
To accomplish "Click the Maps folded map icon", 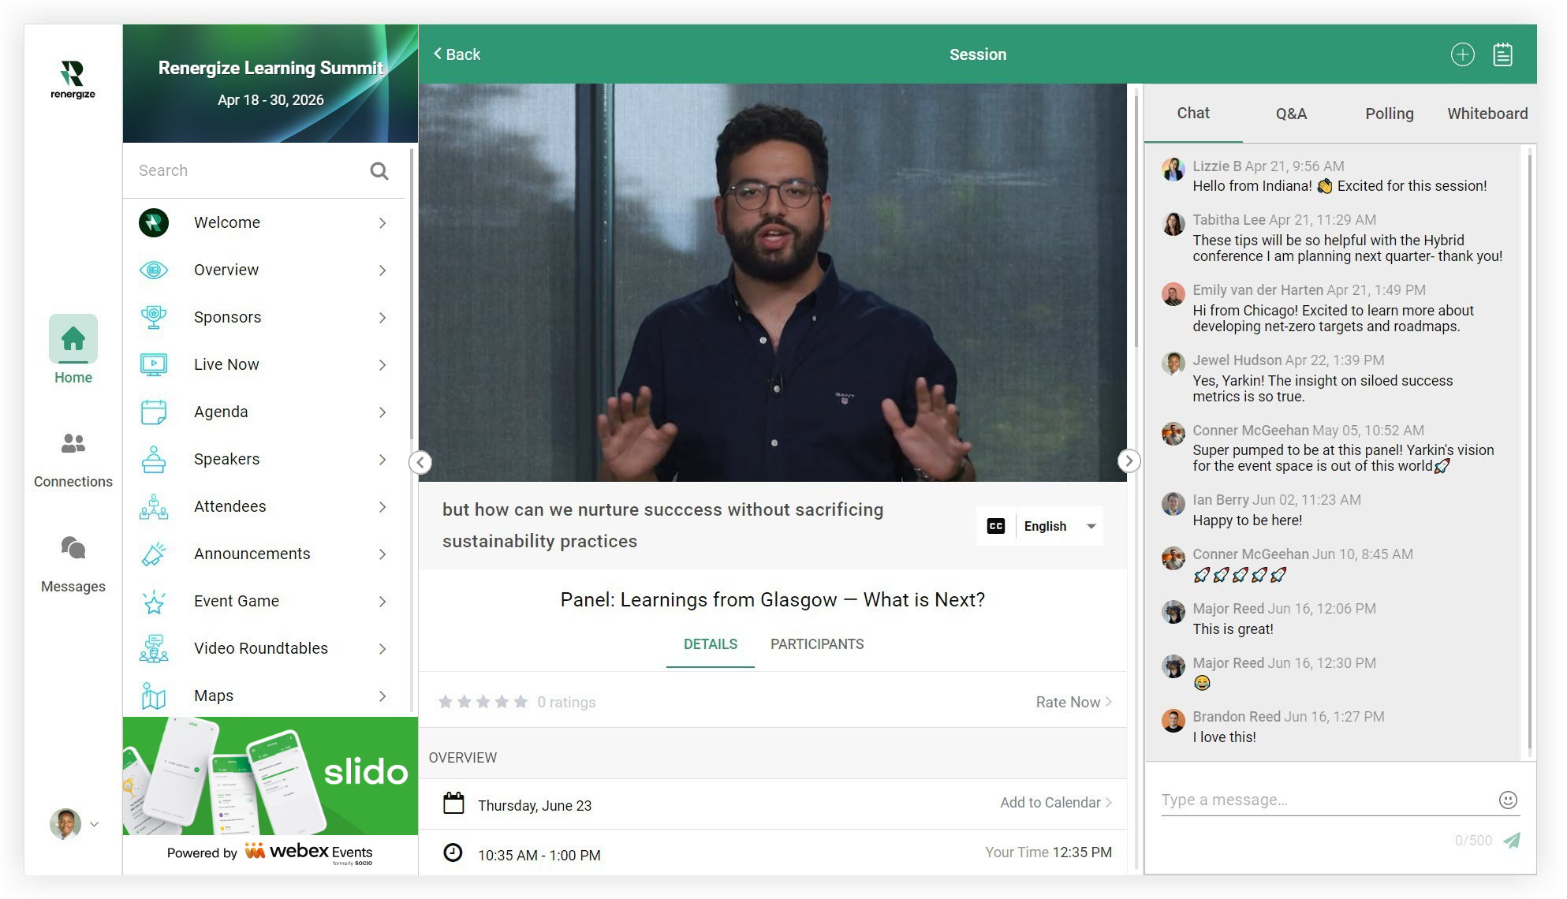I will coord(154,696).
